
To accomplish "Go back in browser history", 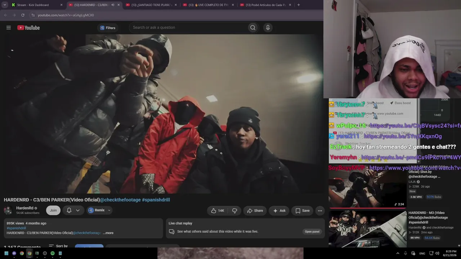I will [5, 15].
